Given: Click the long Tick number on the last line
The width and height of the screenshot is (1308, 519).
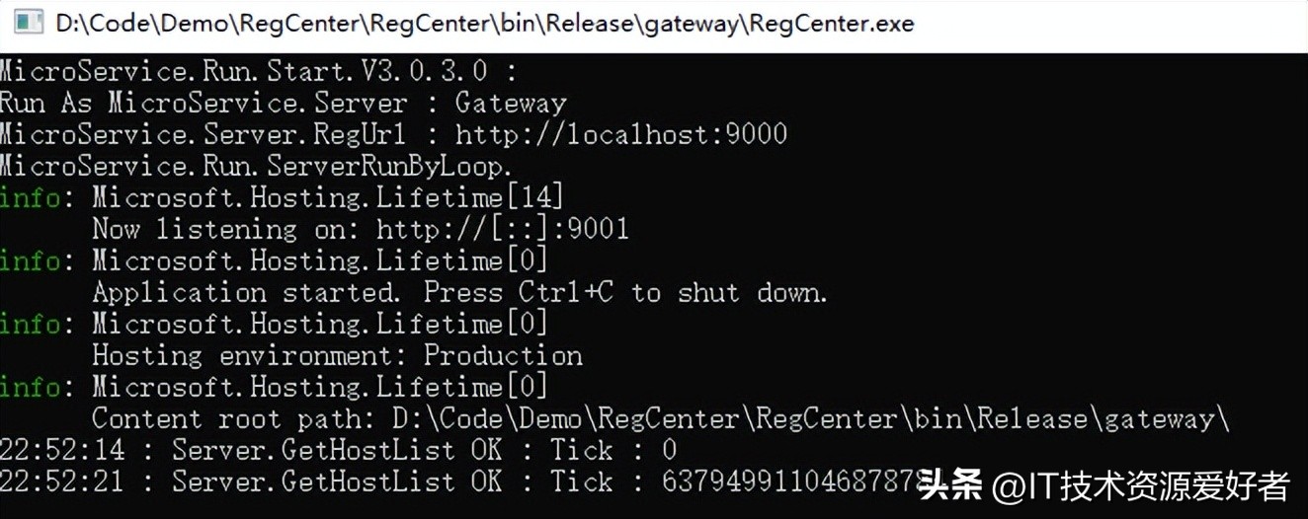Looking at the screenshot, I should coord(790,482).
